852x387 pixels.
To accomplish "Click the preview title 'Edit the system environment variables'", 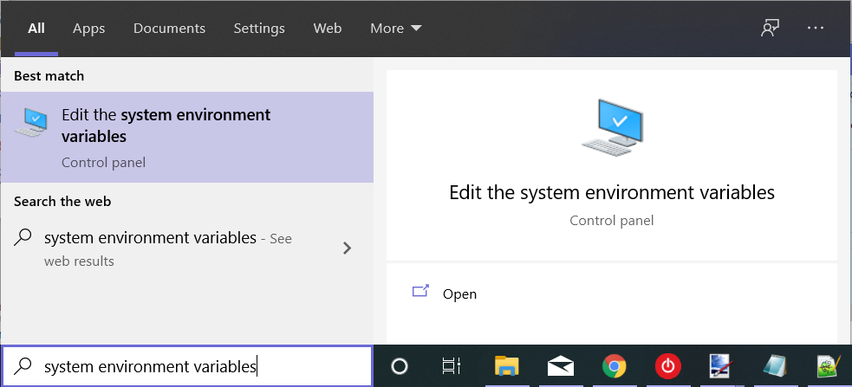I will pos(612,193).
